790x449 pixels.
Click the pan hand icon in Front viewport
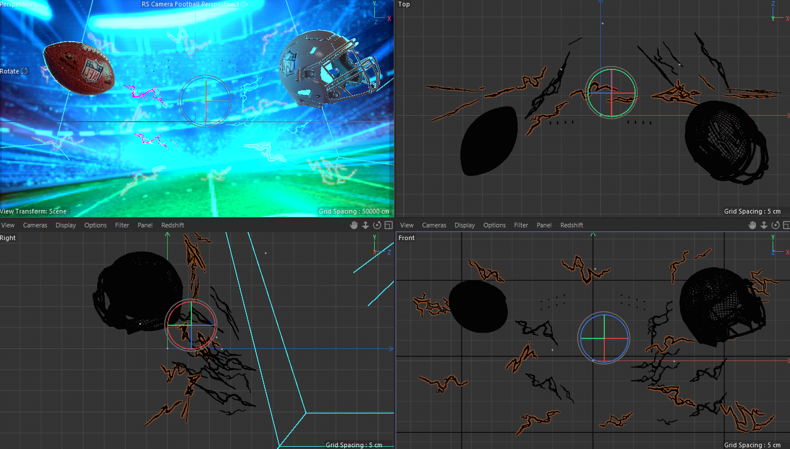coord(752,225)
